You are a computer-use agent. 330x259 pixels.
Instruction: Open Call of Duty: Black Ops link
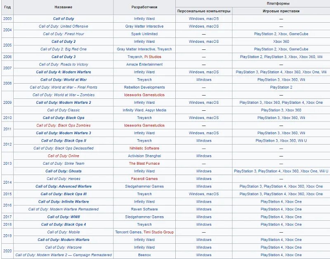coord(64,118)
